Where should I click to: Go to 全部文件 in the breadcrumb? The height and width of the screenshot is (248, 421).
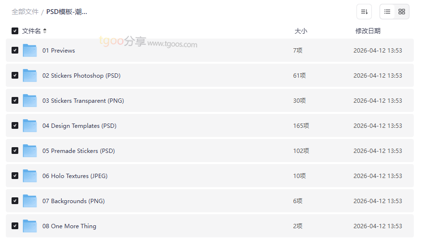[25, 12]
